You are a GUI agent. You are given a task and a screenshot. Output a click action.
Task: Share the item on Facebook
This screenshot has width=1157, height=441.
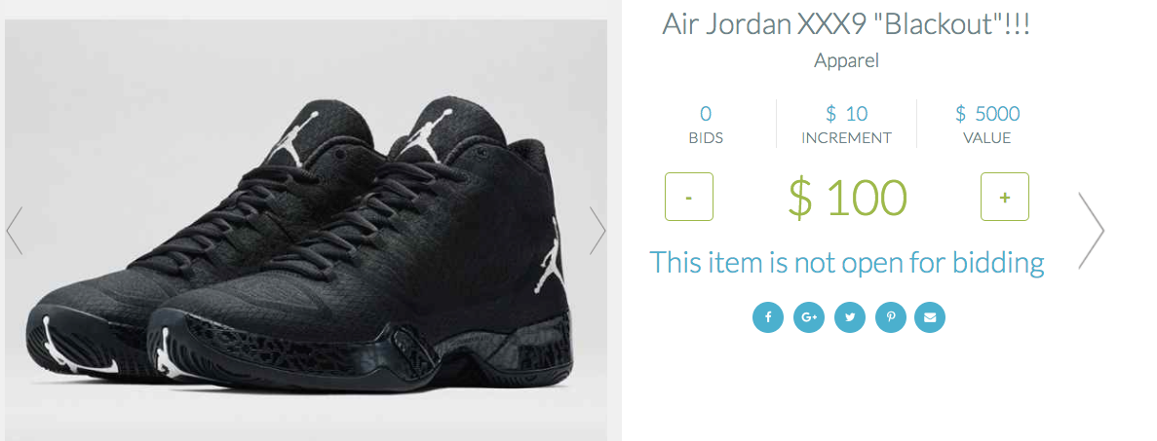[x=768, y=317]
